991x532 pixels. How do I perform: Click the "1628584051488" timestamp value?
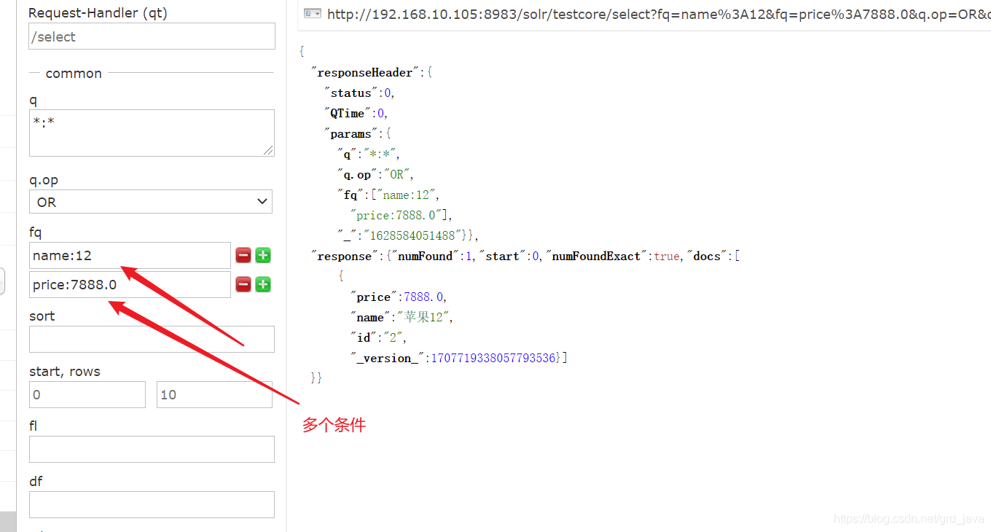416,235
